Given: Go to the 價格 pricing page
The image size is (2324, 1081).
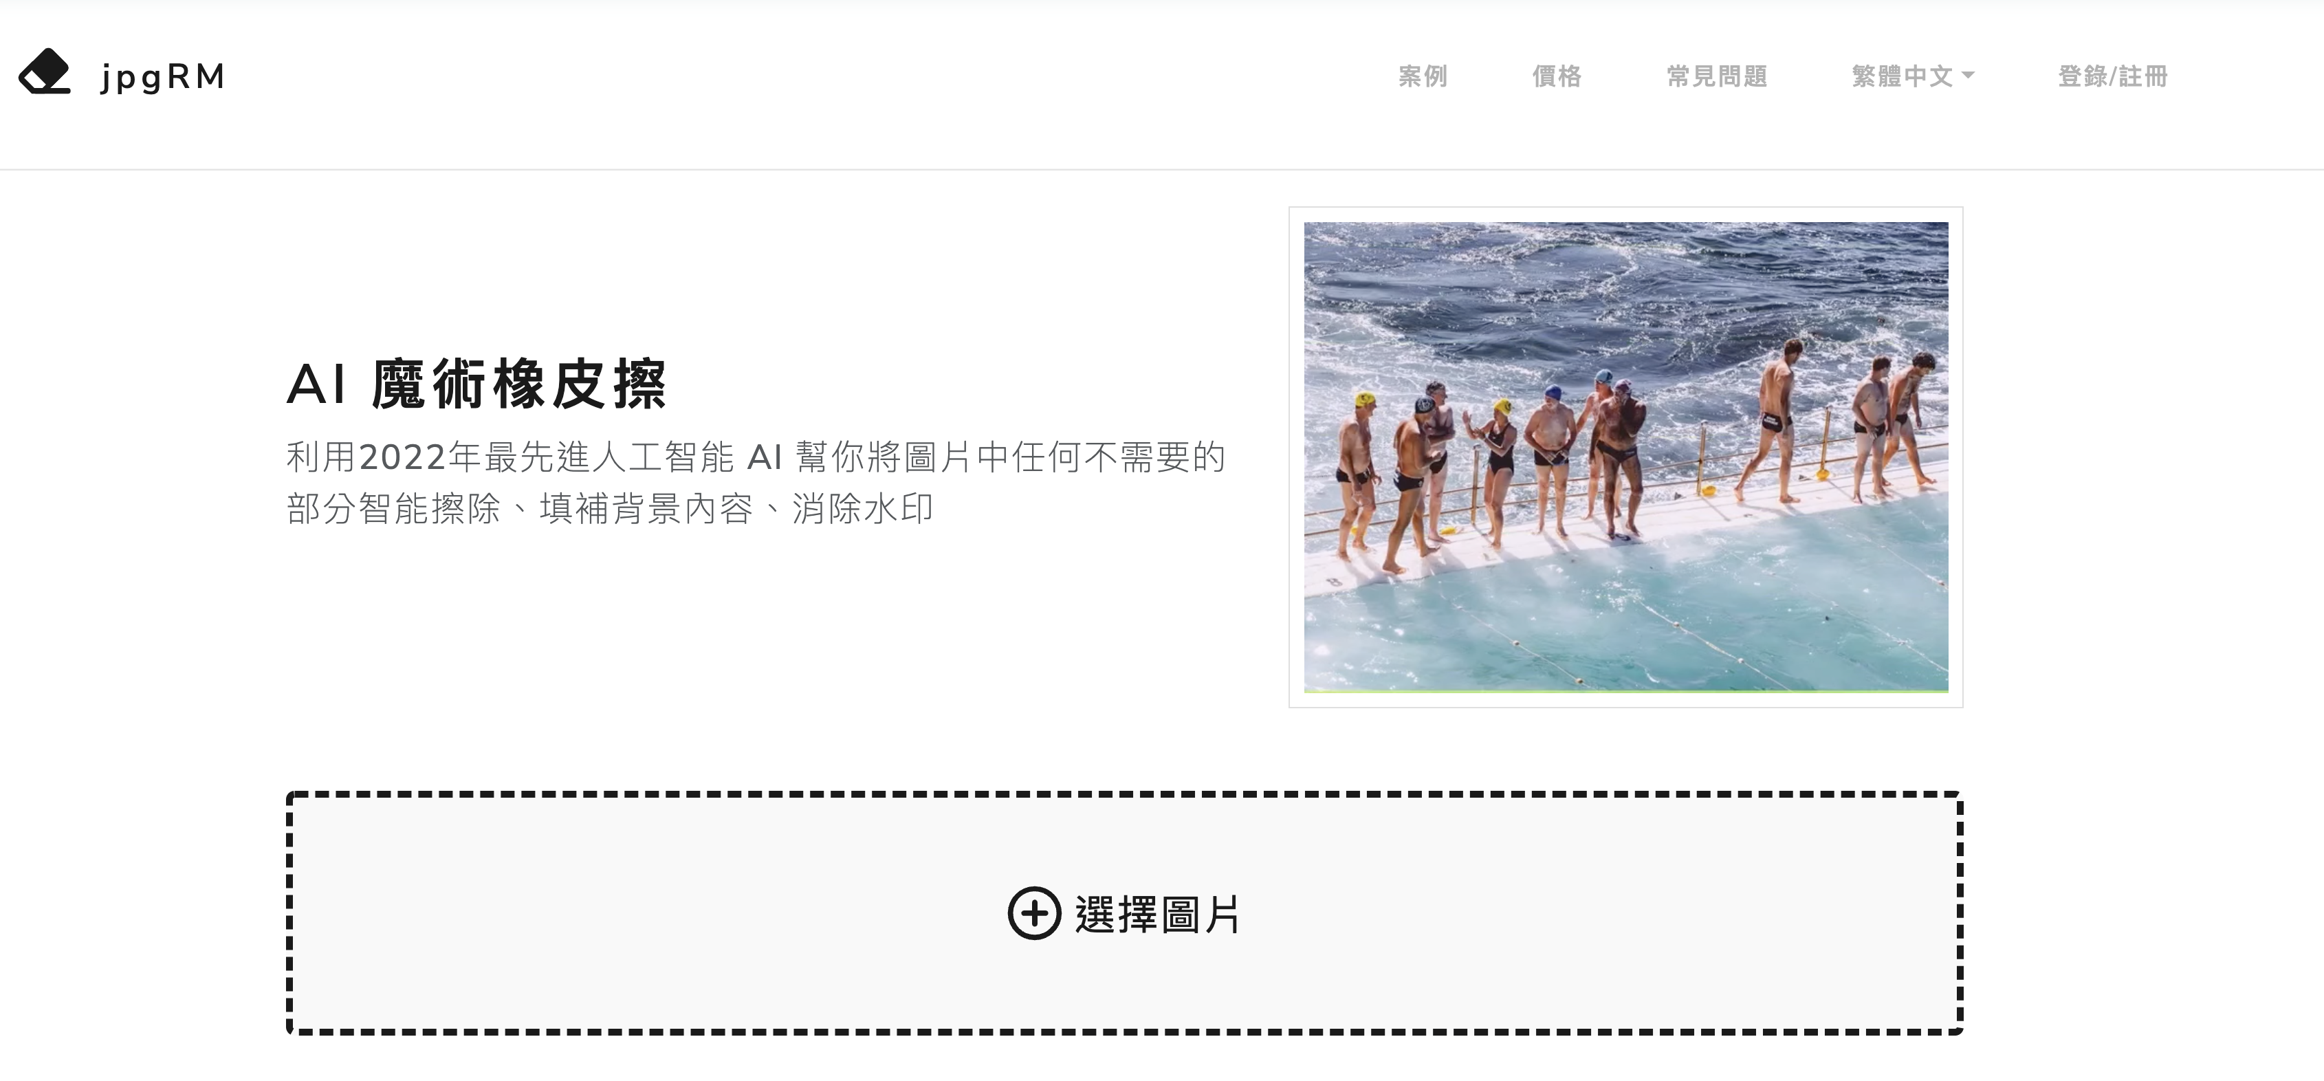Looking at the screenshot, I should pyautogui.click(x=1556, y=76).
